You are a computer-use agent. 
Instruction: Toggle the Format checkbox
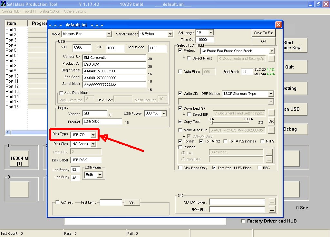pyautogui.click(x=180, y=141)
